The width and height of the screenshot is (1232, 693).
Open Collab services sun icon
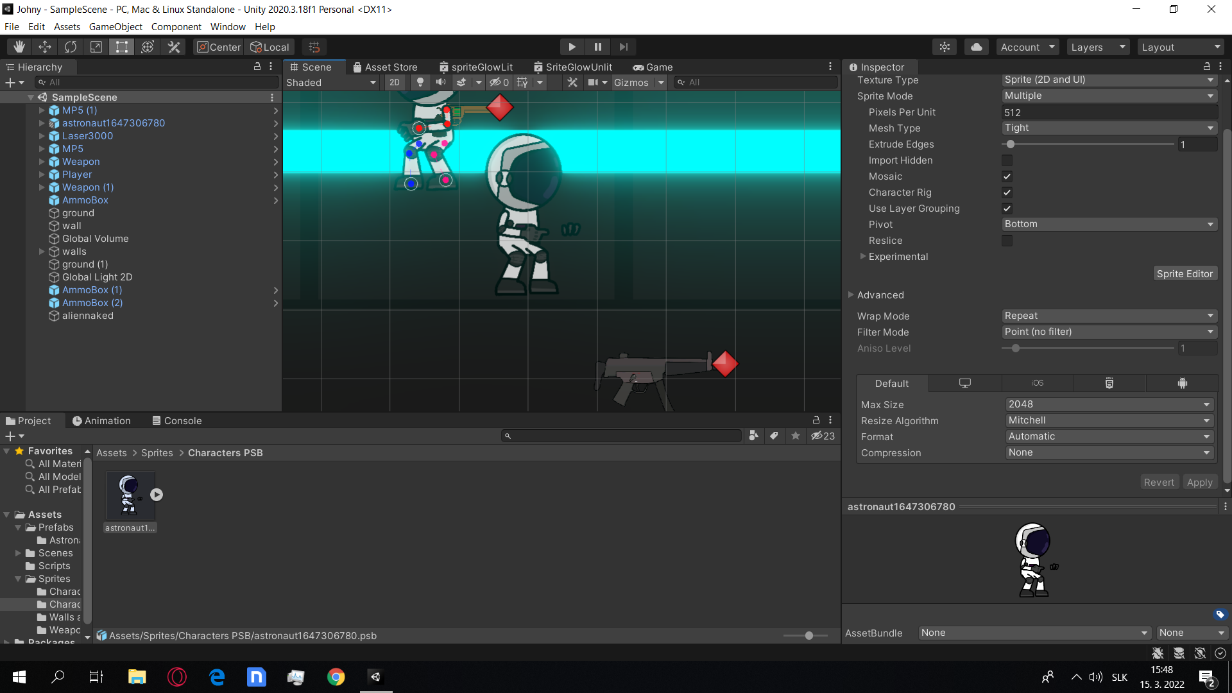tap(945, 47)
